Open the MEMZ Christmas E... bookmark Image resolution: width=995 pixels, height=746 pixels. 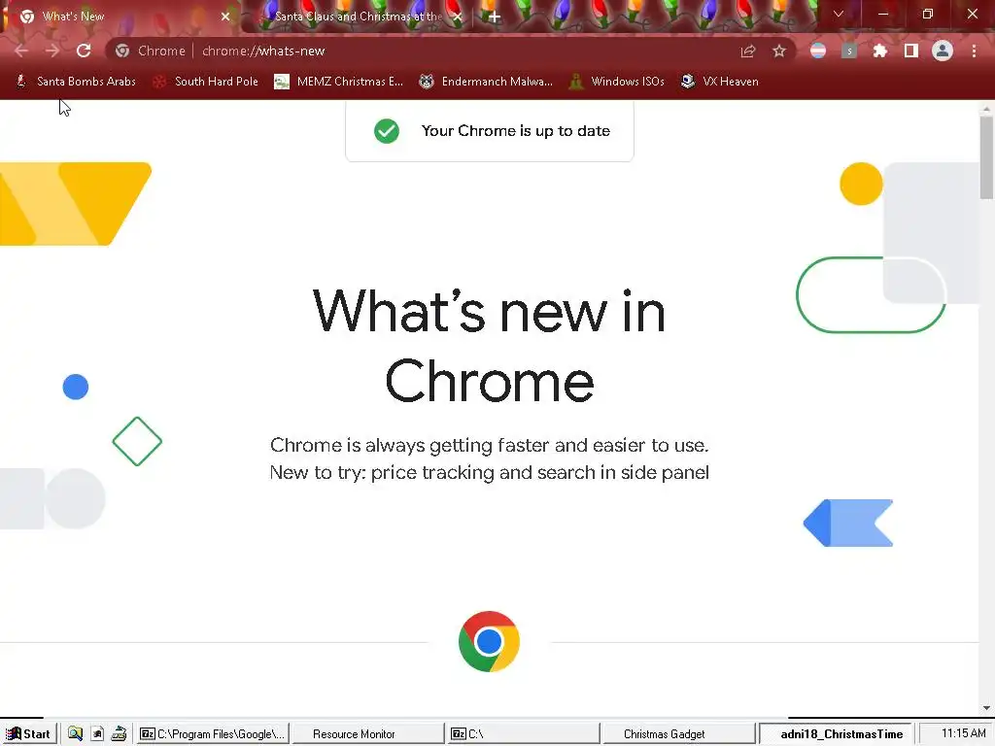338,82
